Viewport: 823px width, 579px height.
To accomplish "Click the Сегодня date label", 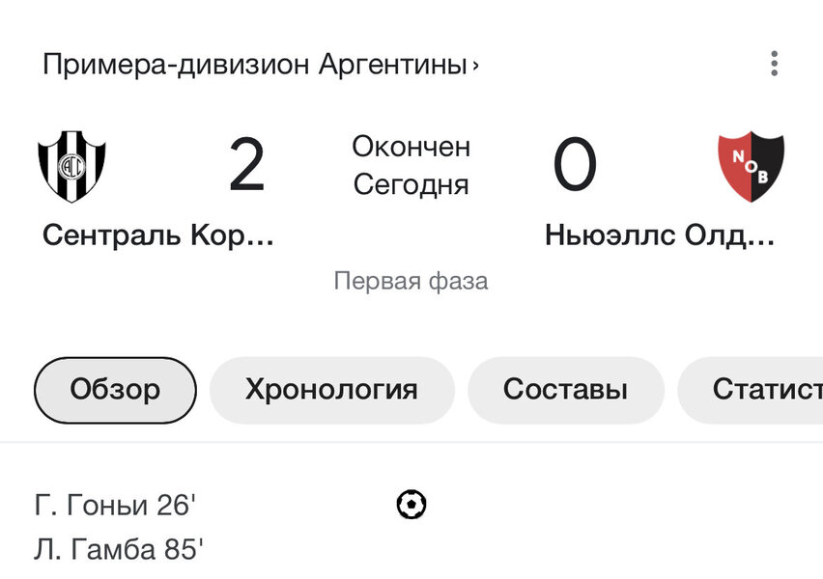I will [411, 183].
